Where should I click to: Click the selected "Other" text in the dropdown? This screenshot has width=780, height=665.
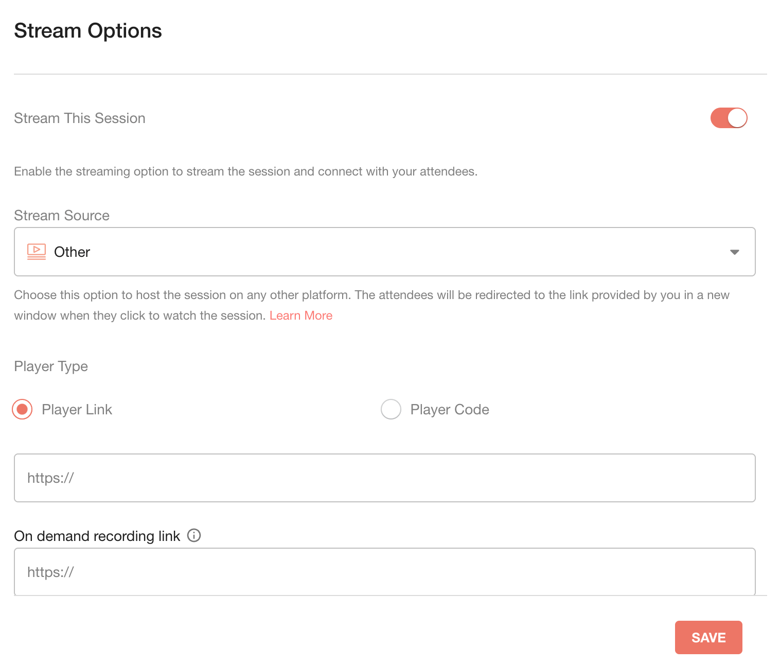point(72,252)
